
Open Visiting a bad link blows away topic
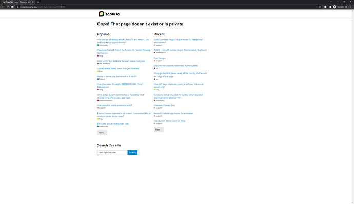pyautogui.click(x=181, y=75)
